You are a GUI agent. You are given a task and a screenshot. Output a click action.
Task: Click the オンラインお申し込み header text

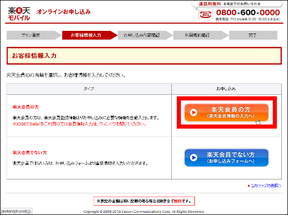(x=64, y=12)
